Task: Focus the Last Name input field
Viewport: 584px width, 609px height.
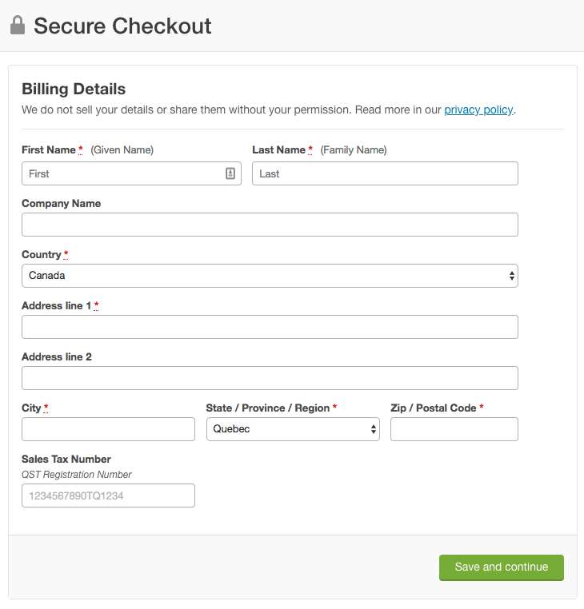Action: coord(385,173)
